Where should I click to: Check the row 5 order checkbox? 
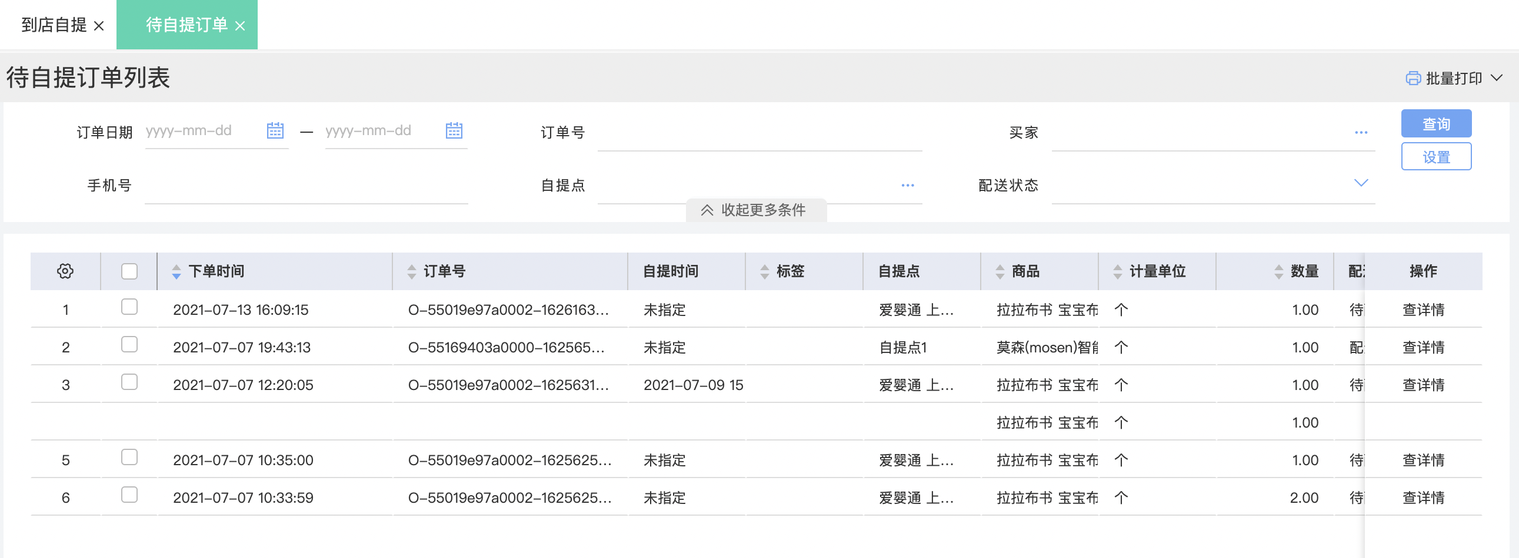pyautogui.click(x=129, y=458)
